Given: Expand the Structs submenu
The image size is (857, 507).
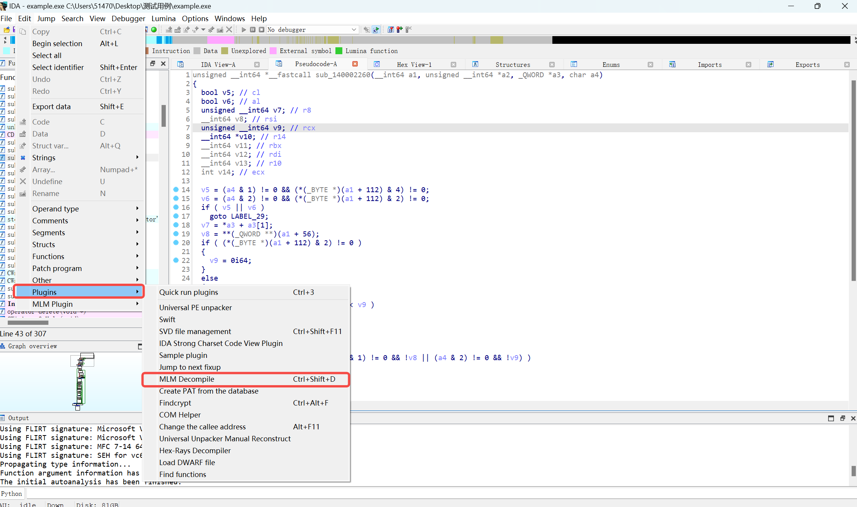Looking at the screenshot, I should click(80, 244).
